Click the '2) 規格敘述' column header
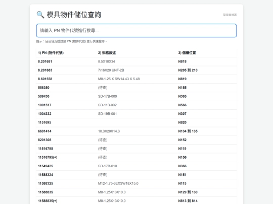 coord(107,53)
